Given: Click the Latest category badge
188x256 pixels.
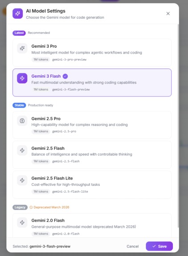Looking at the screenshot, I should point(19,33).
